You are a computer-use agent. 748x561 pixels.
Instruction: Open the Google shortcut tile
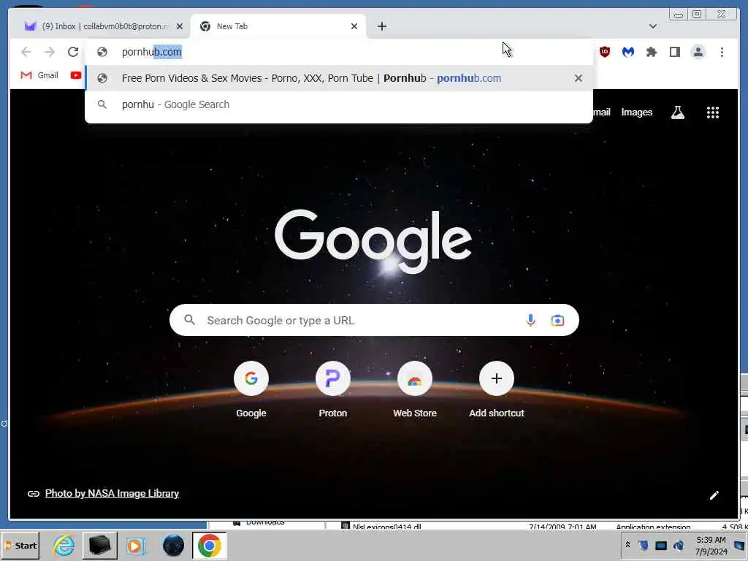click(251, 389)
